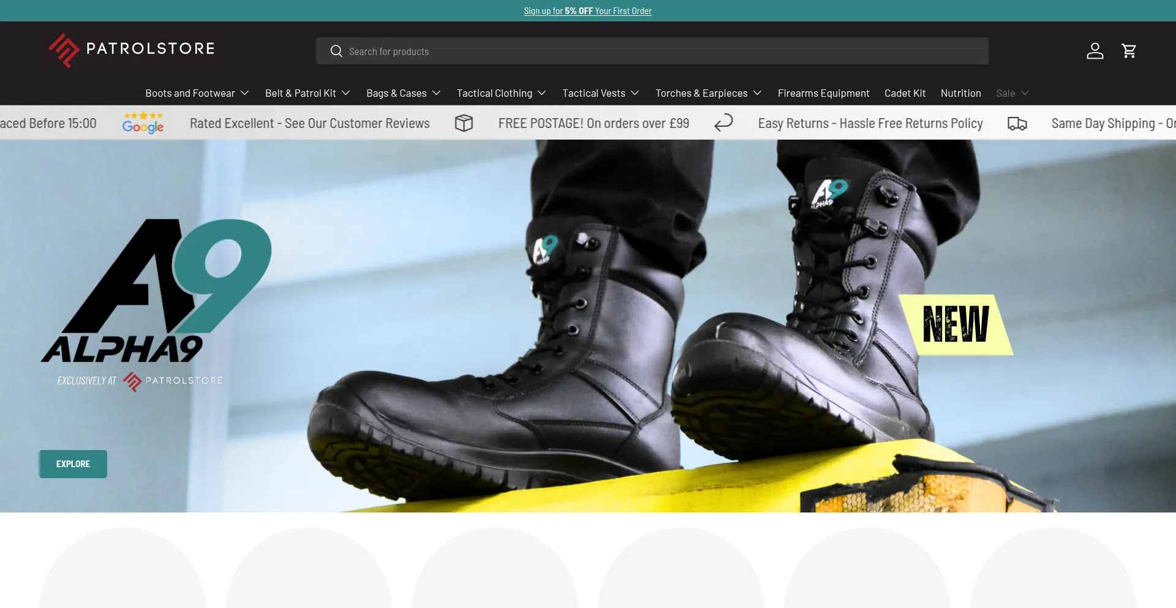
Task: Click the EXPLORE button
Action: [73, 464]
